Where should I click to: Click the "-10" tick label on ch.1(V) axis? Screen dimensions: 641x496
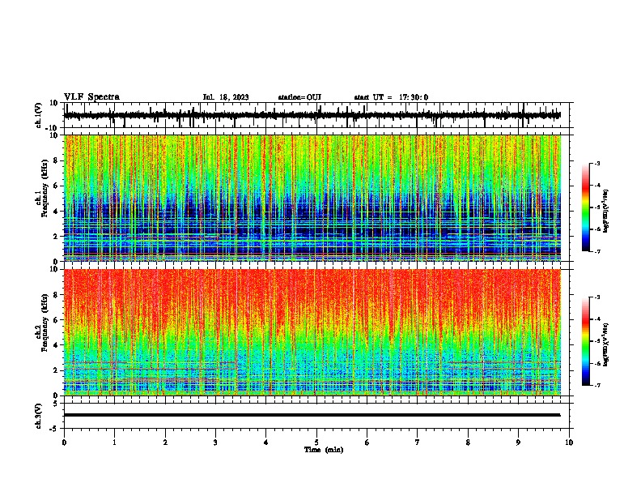52,128
